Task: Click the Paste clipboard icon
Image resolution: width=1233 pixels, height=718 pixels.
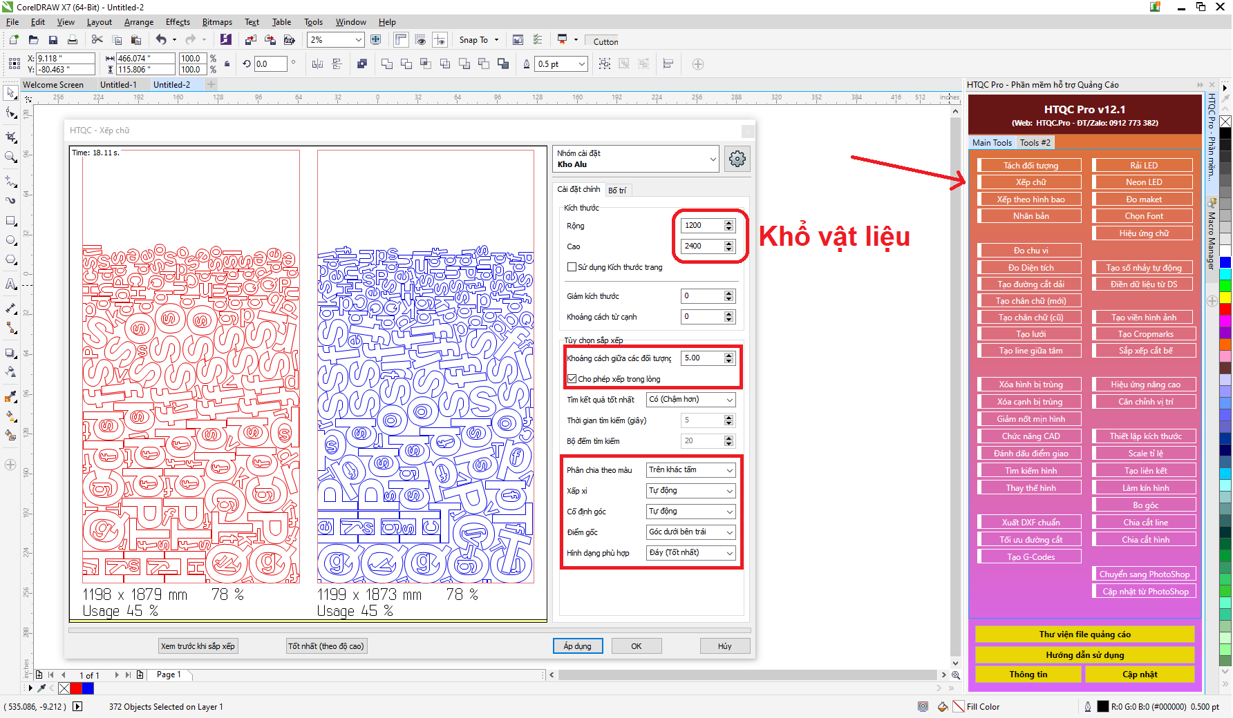Action: coord(136,40)
